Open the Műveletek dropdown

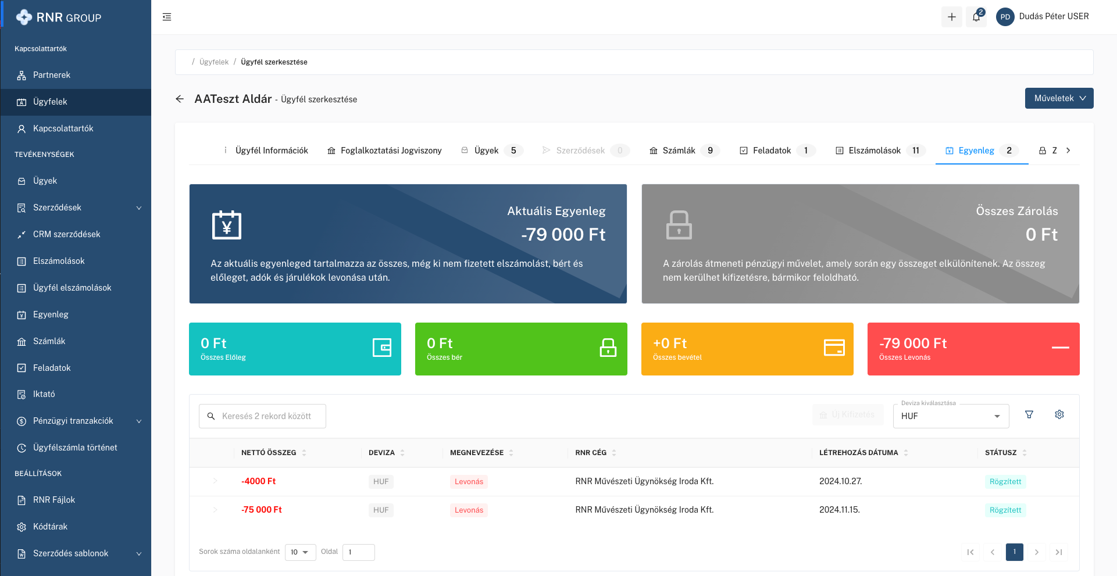1058,98
